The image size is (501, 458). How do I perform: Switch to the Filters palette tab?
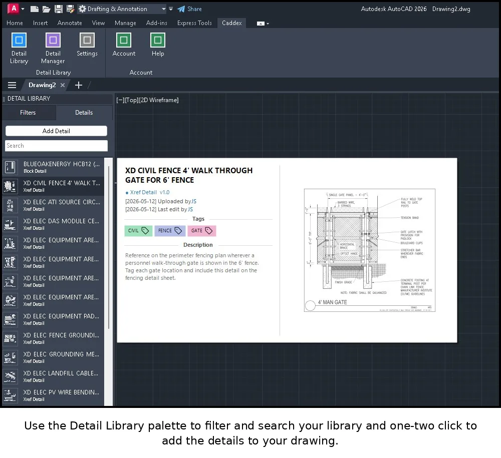(28, 113)
